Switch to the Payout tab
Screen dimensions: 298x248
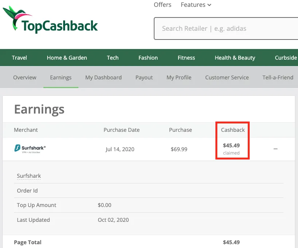coord(144,77)
